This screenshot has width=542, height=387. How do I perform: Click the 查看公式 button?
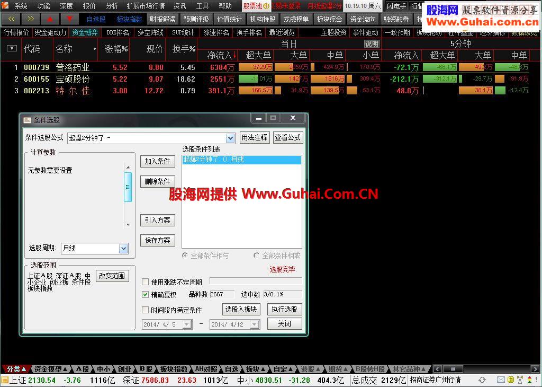[287, 137]
